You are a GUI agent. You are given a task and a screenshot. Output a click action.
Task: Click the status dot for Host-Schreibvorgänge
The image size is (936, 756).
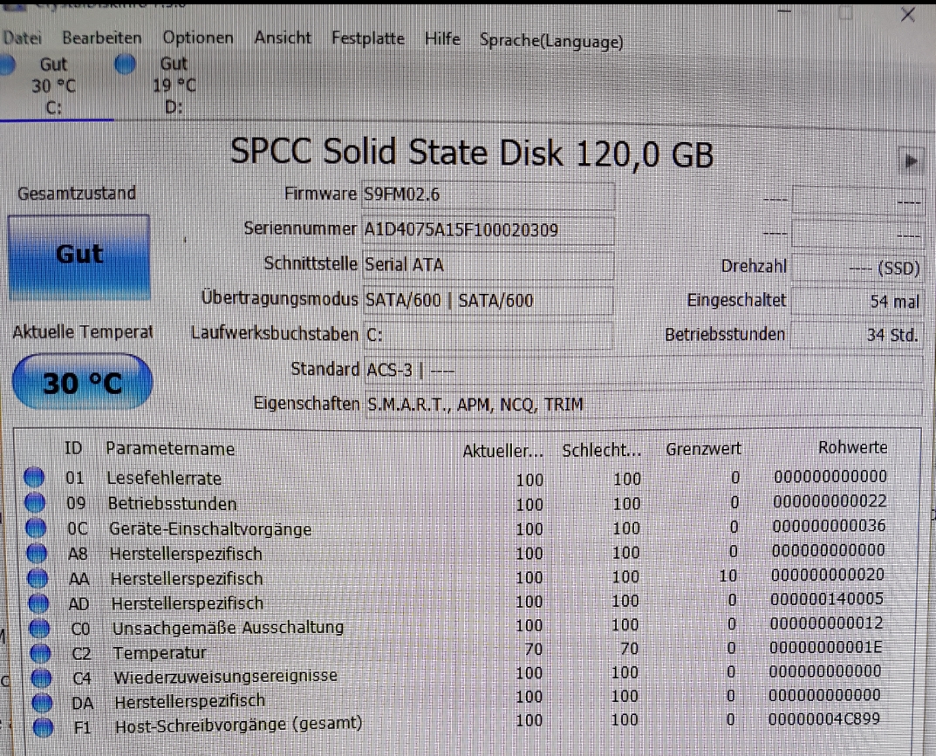click(x=43, y=726)
